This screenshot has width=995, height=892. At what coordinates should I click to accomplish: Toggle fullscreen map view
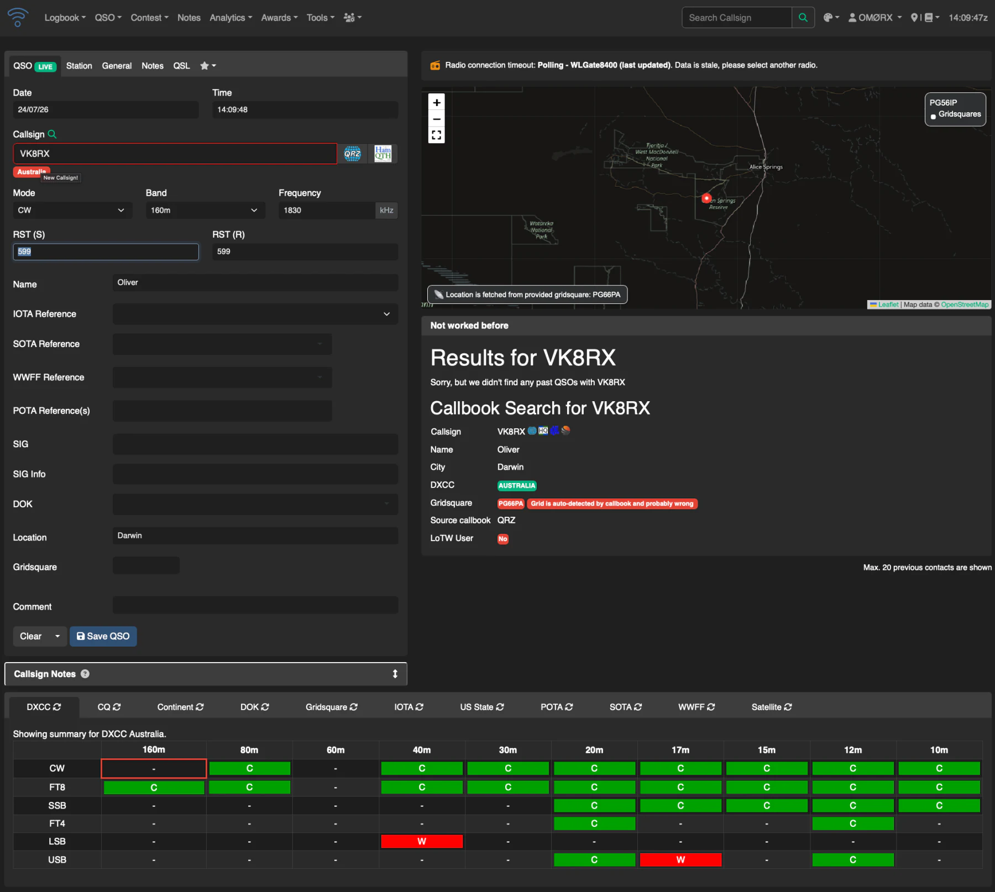(x=437, y=135)
